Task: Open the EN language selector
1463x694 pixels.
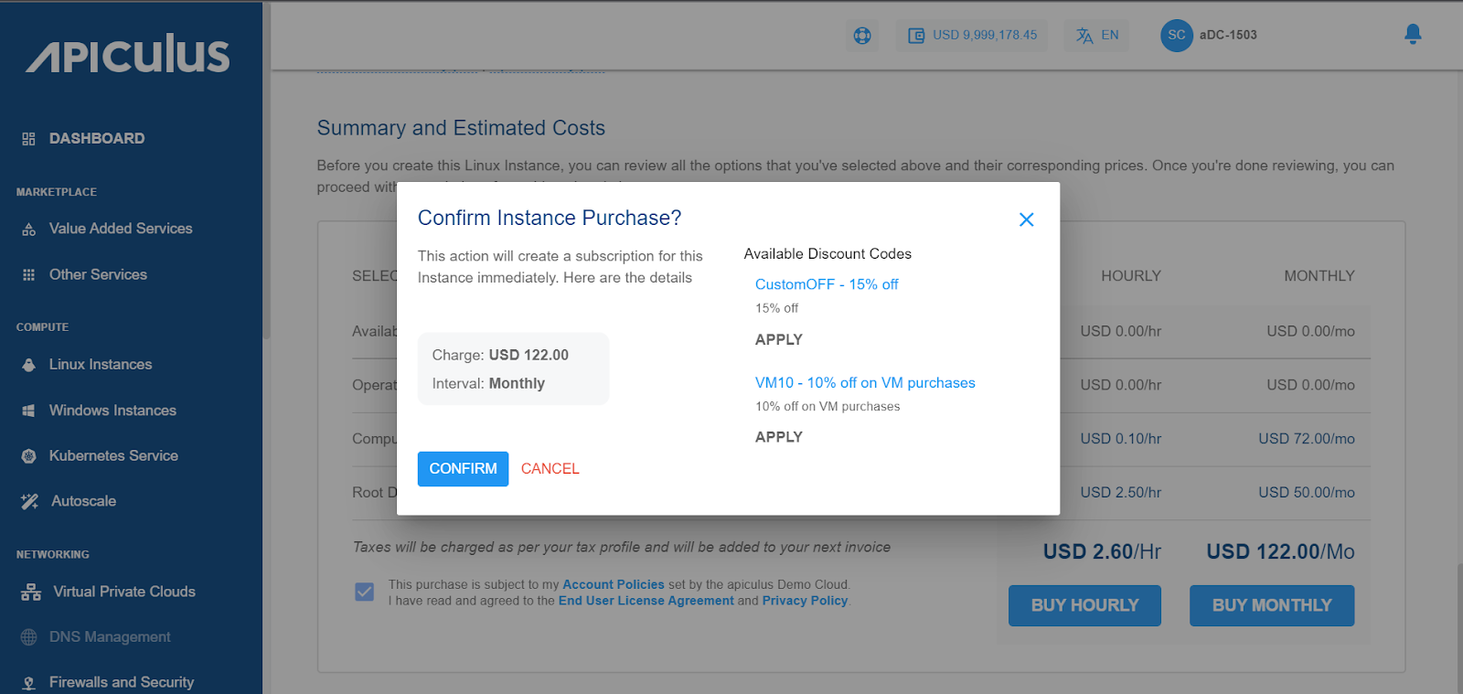Action: pyautogui.click(x=1097, y=36)
